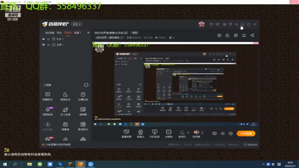The image size is (299, 168).
Task: Toggle preview eye icon in bottom bar
Action: coord(223,133)
